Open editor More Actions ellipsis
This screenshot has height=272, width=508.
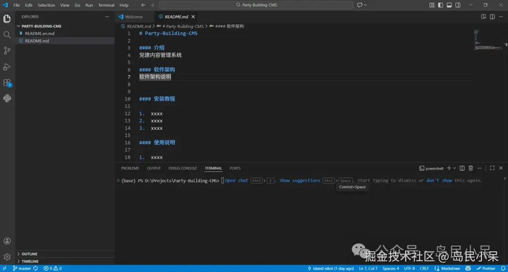(501, 16)
